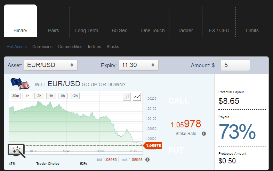Select the 4h chart timeframe

[x=51, y=96]
